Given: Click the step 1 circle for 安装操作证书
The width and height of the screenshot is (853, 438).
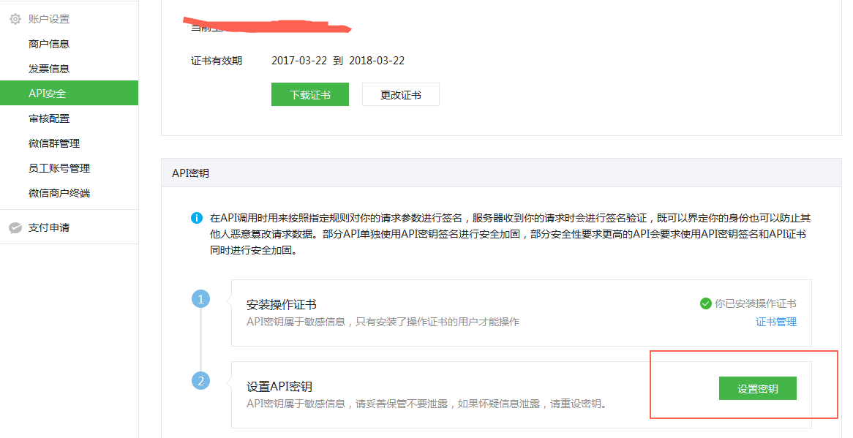Looking at the screenshot, I should [x=200, y=298].
